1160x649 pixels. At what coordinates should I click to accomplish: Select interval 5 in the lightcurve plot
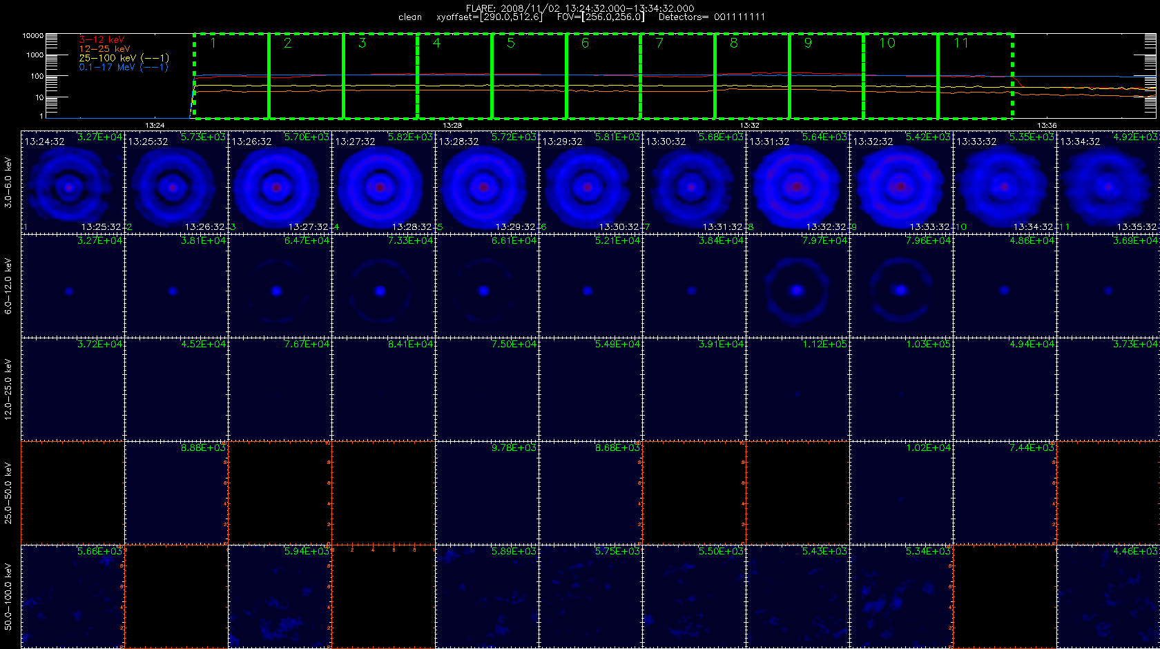(529, 76)
